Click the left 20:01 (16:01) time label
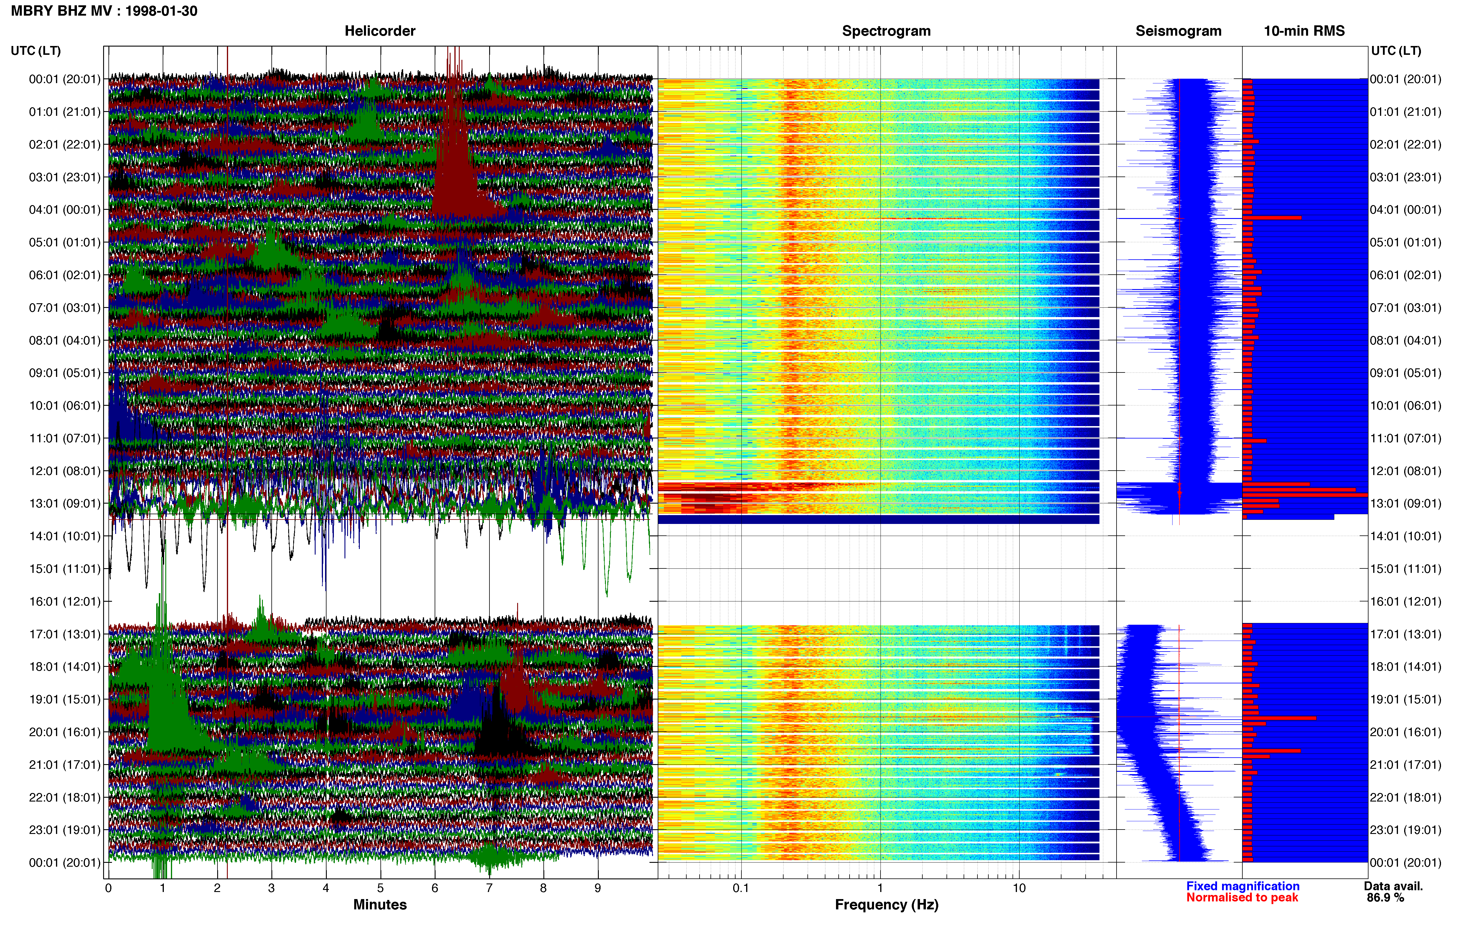The height and width of the screenshot is (925, 1479). (x=65, y=732)
